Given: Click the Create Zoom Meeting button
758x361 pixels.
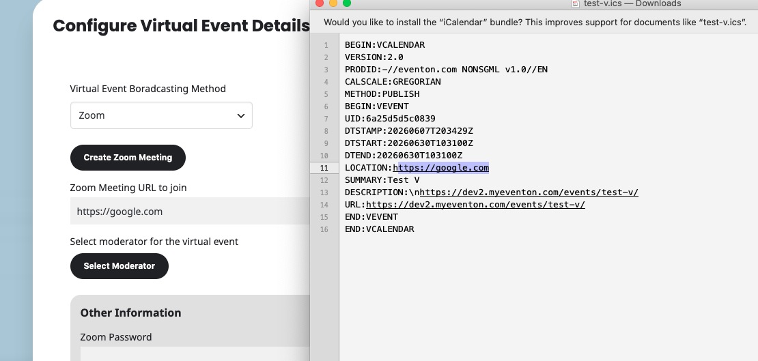Looking at the screenshot, I should point(128,158).
